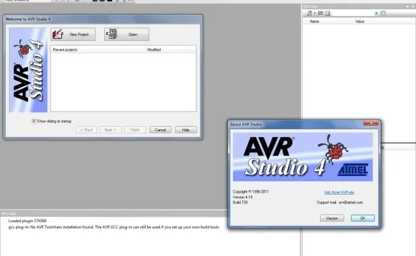Click avr@atmel.com support email text
This screenshot has width=416, height=256.
point(351,202)
